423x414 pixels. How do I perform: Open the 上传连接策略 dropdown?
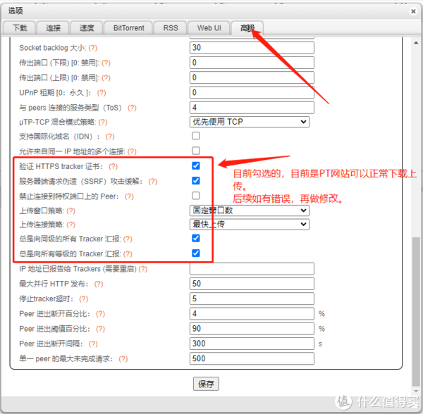(250, 225)
